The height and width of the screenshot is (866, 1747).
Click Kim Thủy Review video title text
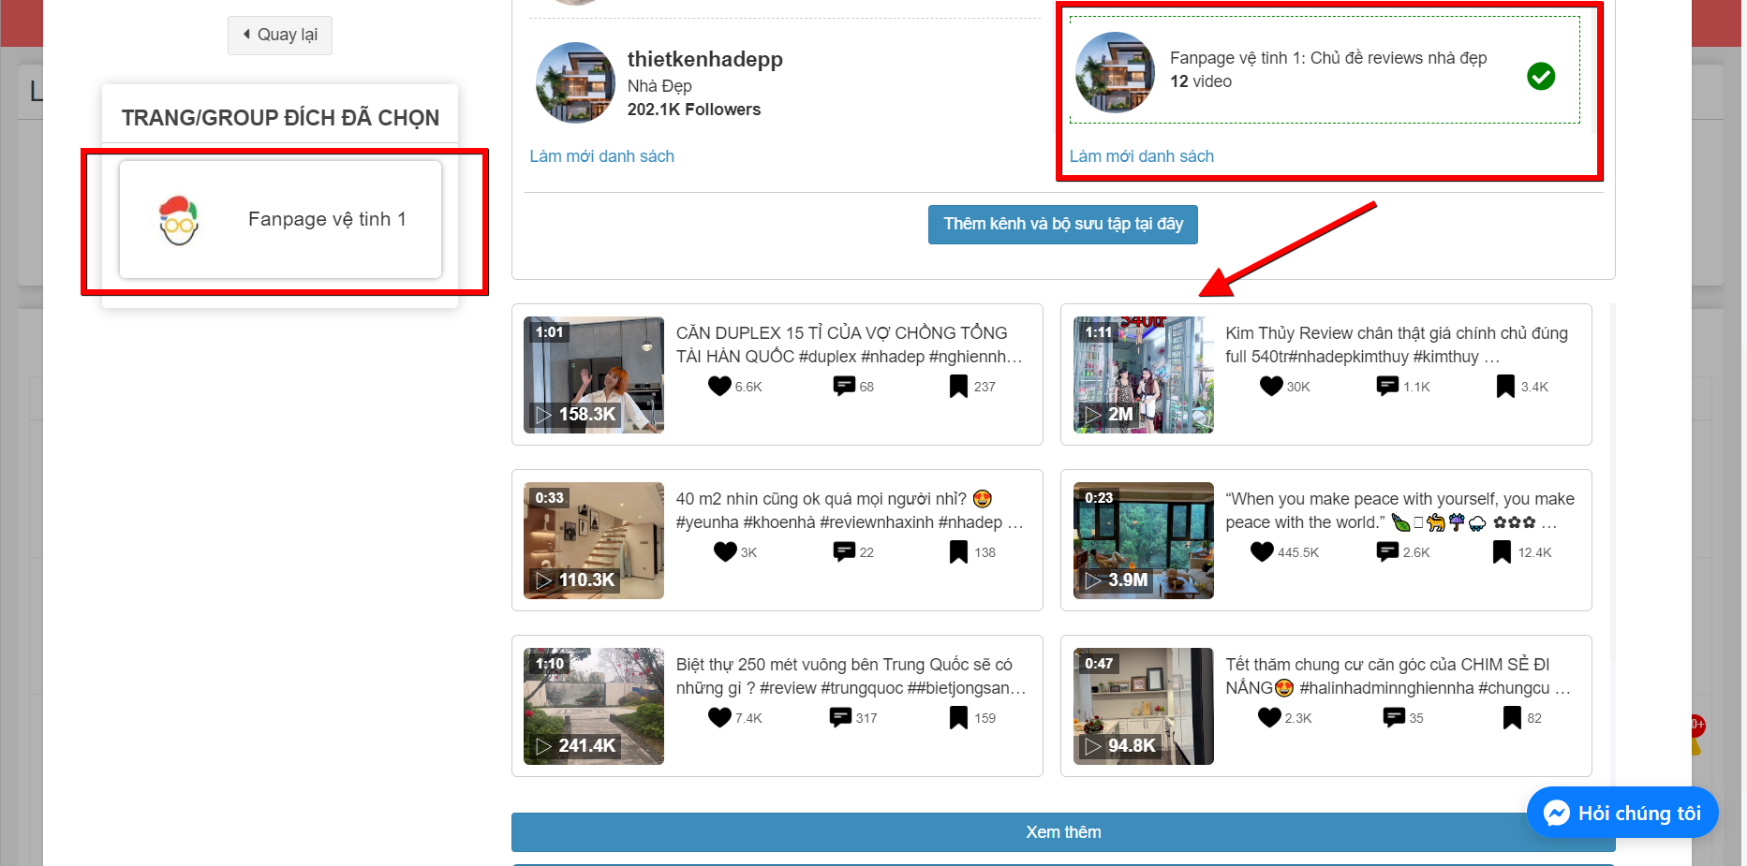click(1397, 345)
